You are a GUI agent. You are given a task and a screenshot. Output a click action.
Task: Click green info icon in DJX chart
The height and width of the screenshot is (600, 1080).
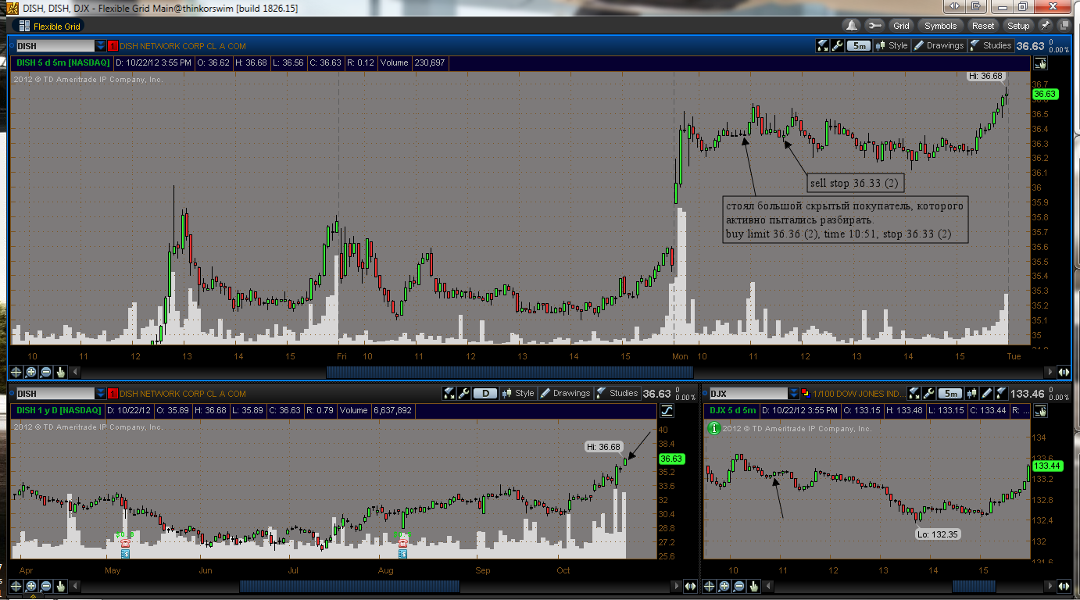tap(713, 428)
